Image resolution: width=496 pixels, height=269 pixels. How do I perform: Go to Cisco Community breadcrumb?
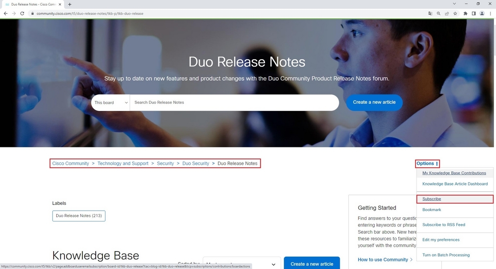click(71, 163)
